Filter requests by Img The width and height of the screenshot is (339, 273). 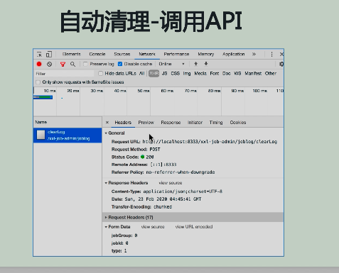187,74
